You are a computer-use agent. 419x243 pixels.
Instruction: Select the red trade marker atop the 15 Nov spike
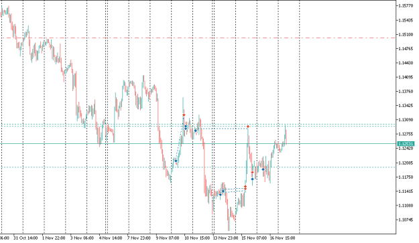(248, 127)
